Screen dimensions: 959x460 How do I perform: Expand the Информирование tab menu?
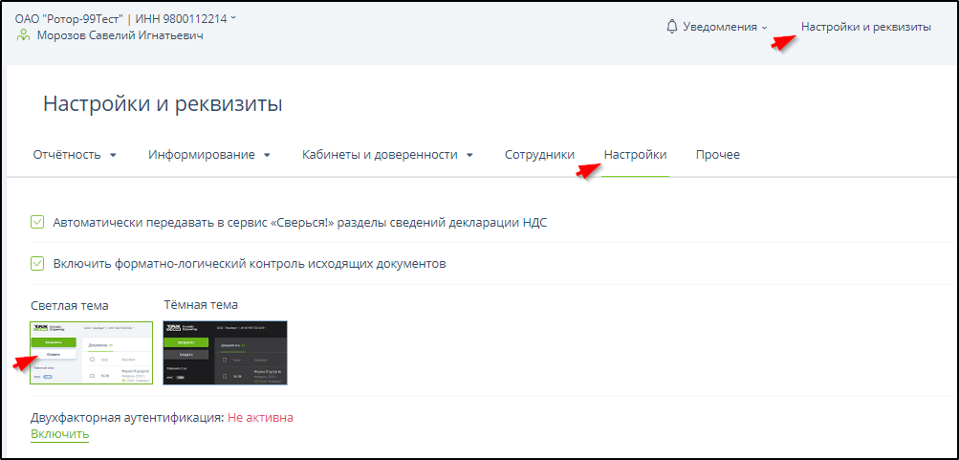click(209, 155)
